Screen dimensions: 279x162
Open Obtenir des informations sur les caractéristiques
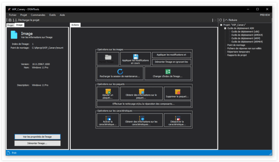tap(141, 120)
